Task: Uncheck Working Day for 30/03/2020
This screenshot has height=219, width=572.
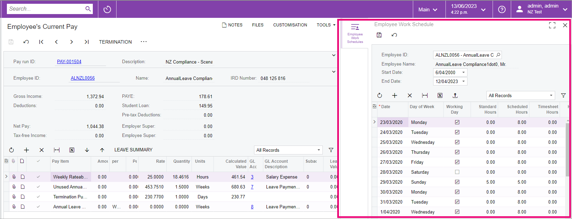Action: click(x=457, y=192)
